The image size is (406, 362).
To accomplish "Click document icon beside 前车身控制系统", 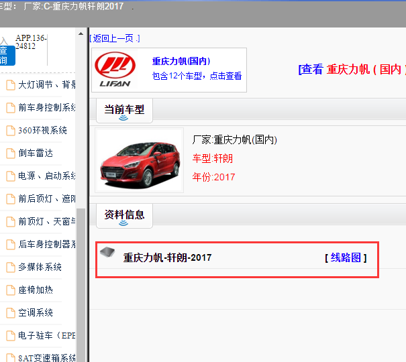I will (x=11, y=108).
